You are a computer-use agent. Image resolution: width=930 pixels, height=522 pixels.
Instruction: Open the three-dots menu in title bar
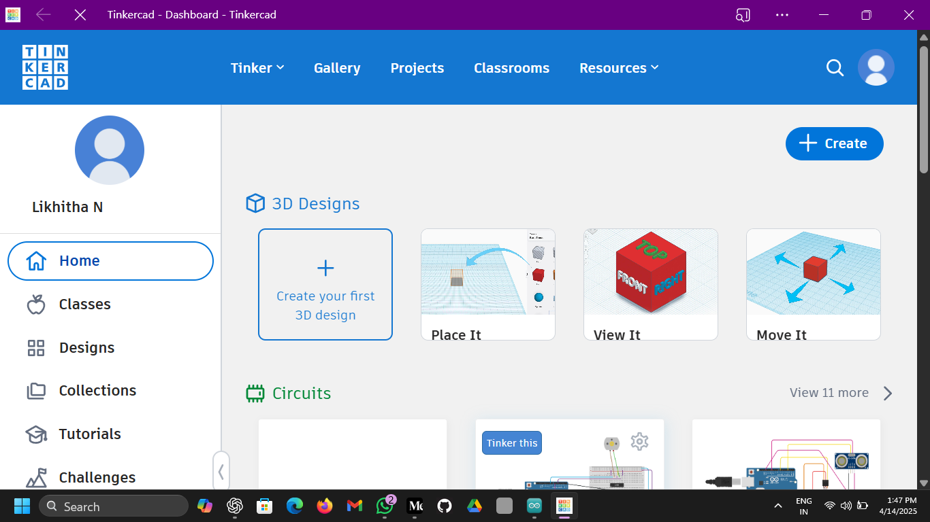pos(782,14)
